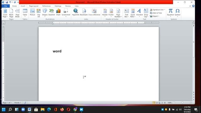This screenshot has width=201, height=113.
Task: Switch to Web Layout view
Action: (x=159, y=103)
